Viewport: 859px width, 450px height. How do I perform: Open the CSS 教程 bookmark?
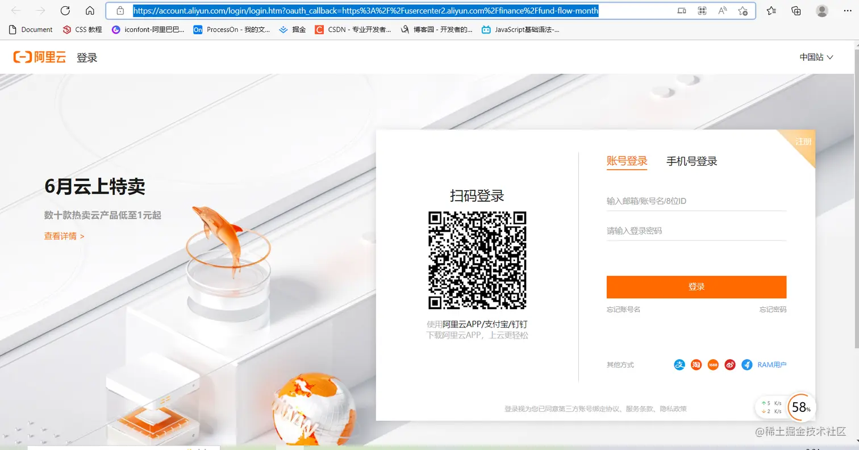click(x=82, y=30)
